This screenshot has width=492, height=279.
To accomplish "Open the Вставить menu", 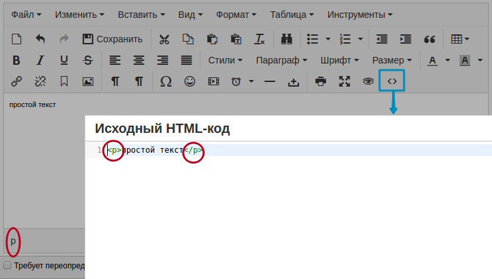I will pyautogui.click(x=142, y=15).
